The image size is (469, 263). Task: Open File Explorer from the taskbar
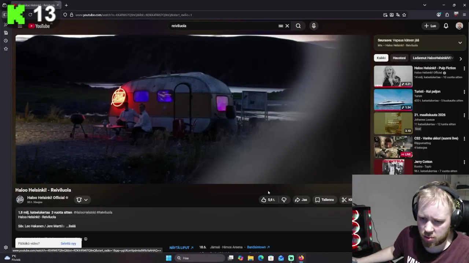tap(251, 258)
